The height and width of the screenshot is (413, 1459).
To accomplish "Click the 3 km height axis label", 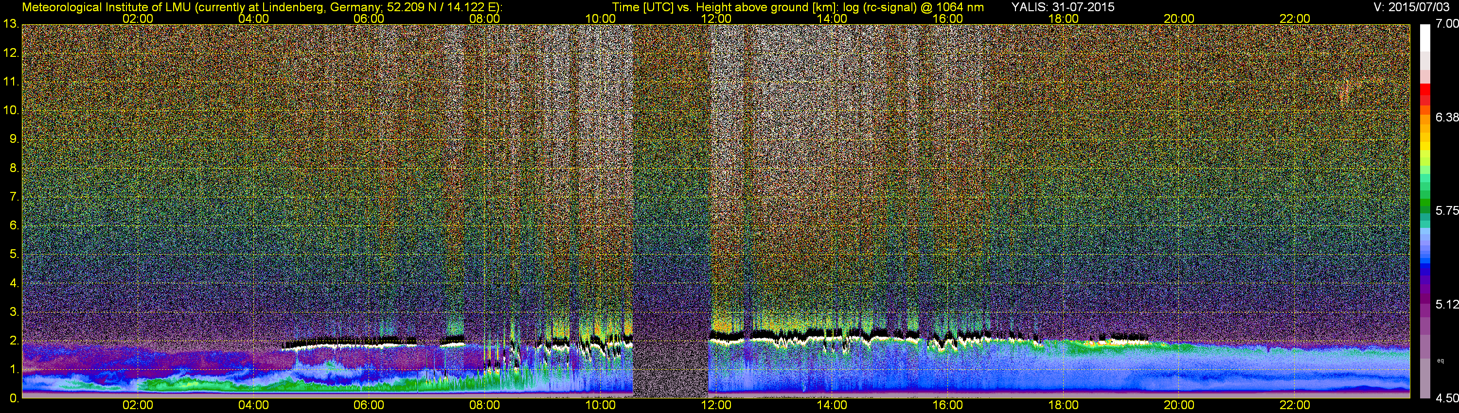I will pyautogui.click(x=14, y=312).
